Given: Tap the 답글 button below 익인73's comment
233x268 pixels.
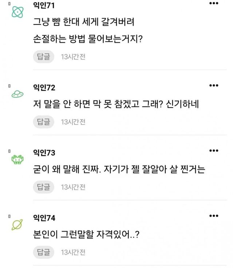Looking at the screenshot, I should coord(44,187).
